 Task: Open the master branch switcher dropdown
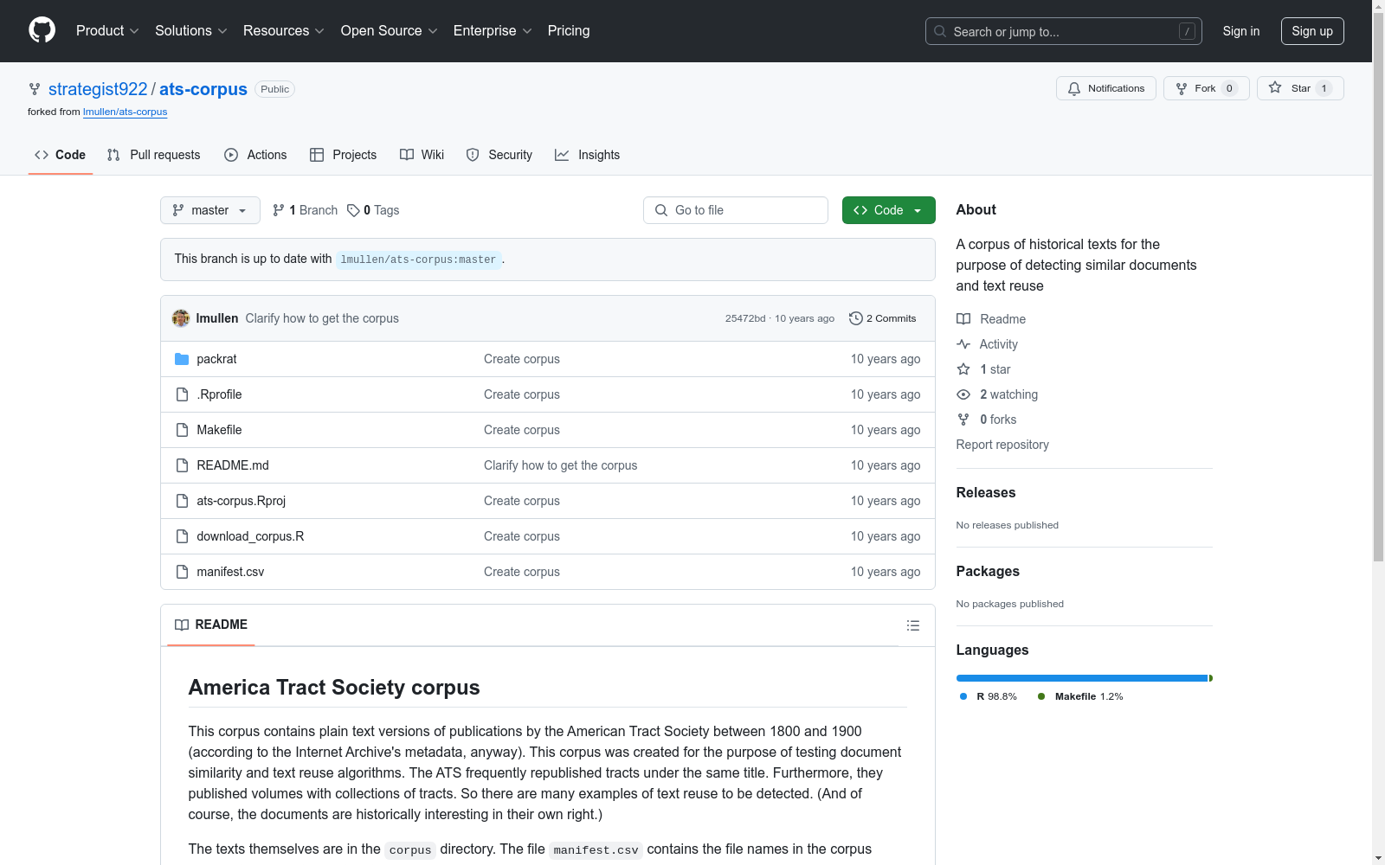coord(210,210)
